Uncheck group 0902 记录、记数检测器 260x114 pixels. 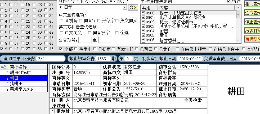(144, 22)
